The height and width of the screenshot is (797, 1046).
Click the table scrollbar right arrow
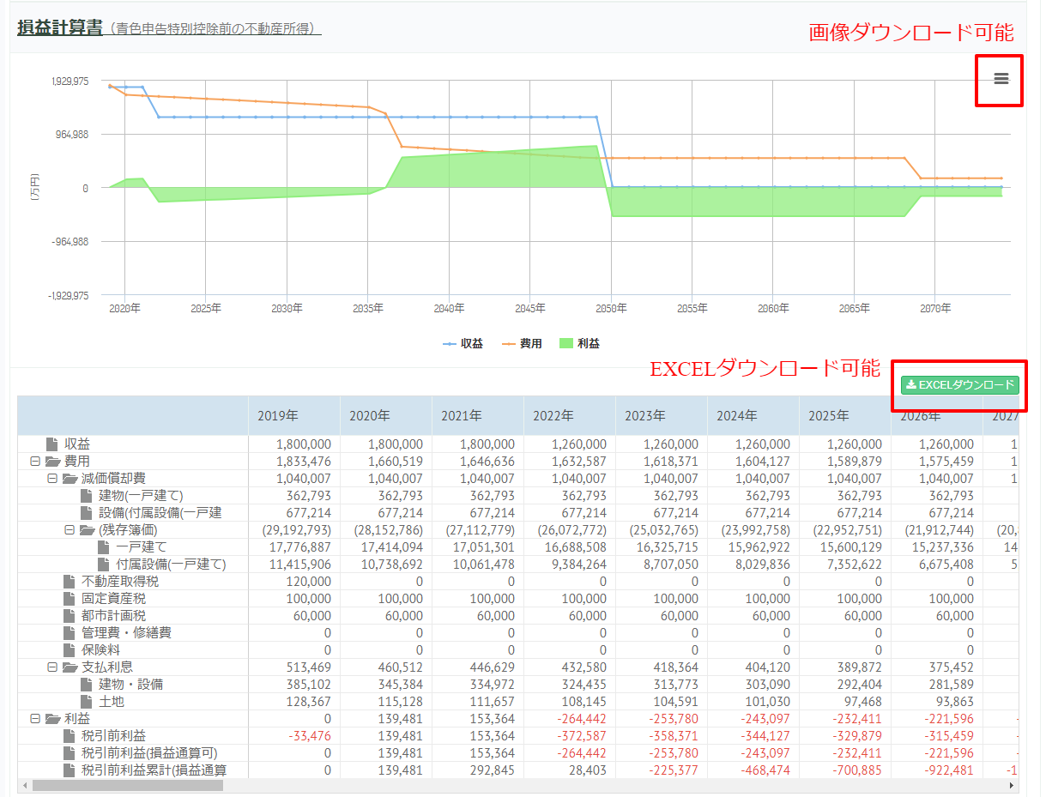tap(1013, 786)
